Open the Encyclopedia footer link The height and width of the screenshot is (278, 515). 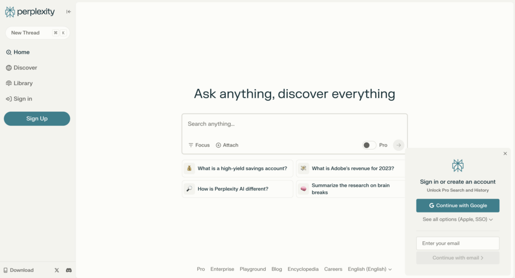(x=303, y=269)
